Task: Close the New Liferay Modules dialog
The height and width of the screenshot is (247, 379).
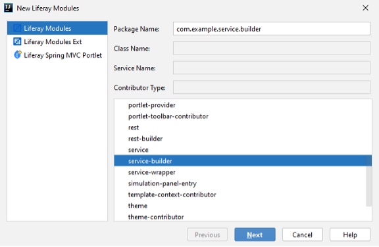Action: tap(365, 8)
